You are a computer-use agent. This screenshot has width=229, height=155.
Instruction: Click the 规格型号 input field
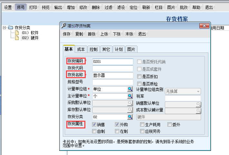[113, 82]
